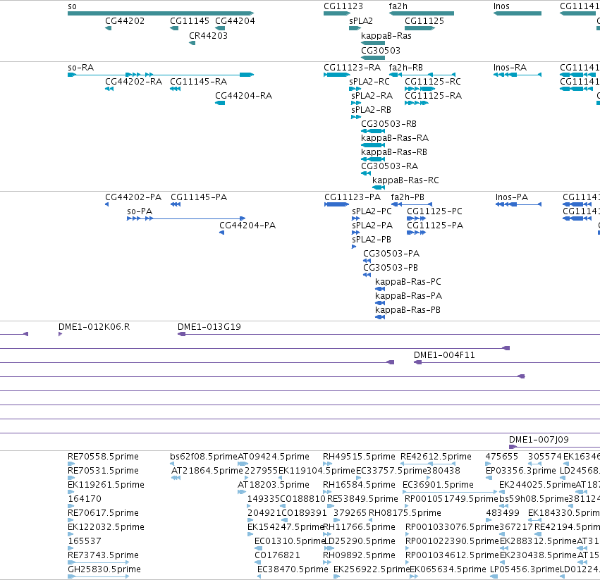Image resolution: width=600 pixels, height=580 pixels.
Task: Open the so-RA transcript label
Action: click(x=81, y=68)
